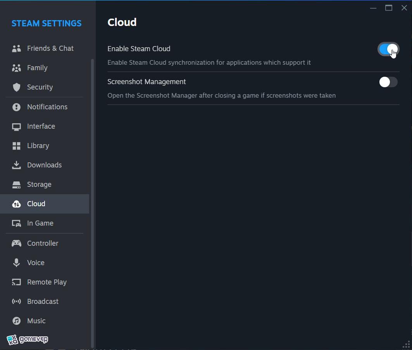Image resolution: width=412 pixels, height=350 pixels.
Task: Close the Steam Settings window
Action: coord(404,8)
